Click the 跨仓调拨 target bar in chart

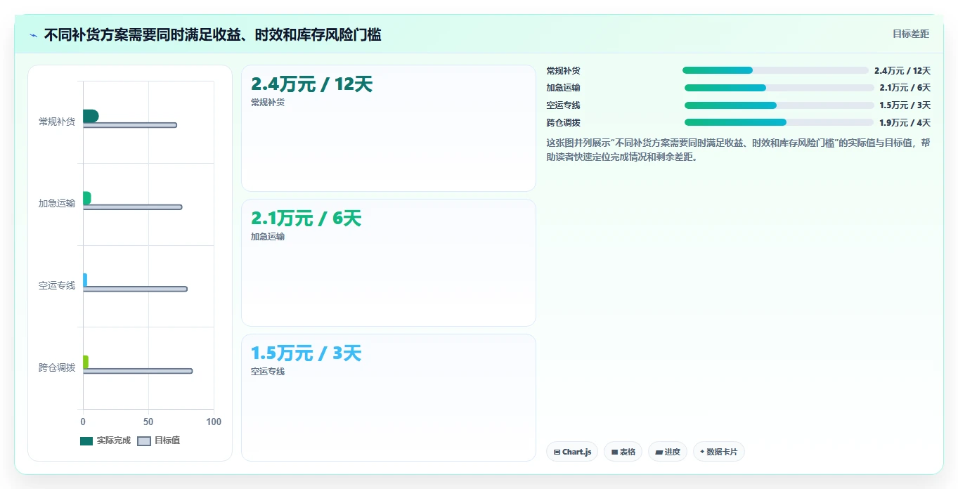point(138,371)
